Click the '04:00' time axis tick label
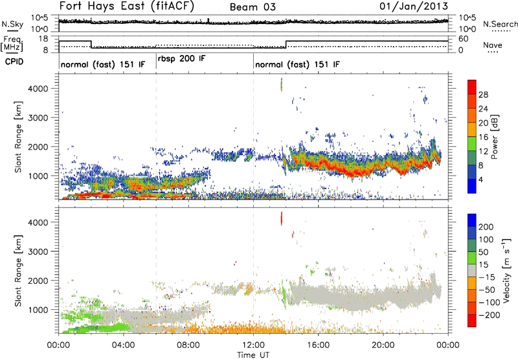 [124, 345]
